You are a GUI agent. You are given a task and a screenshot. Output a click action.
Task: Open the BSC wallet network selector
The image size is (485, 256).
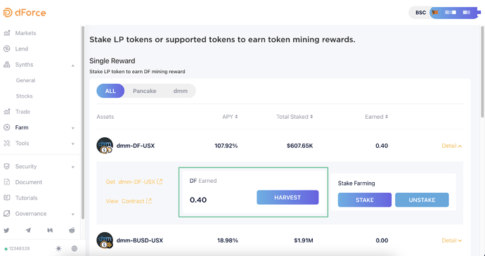point(420,13)
